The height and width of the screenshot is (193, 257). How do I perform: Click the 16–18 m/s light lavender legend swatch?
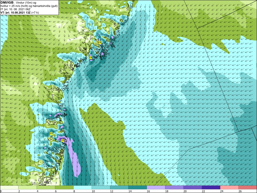pyautogui.click(x=156, y=187)
